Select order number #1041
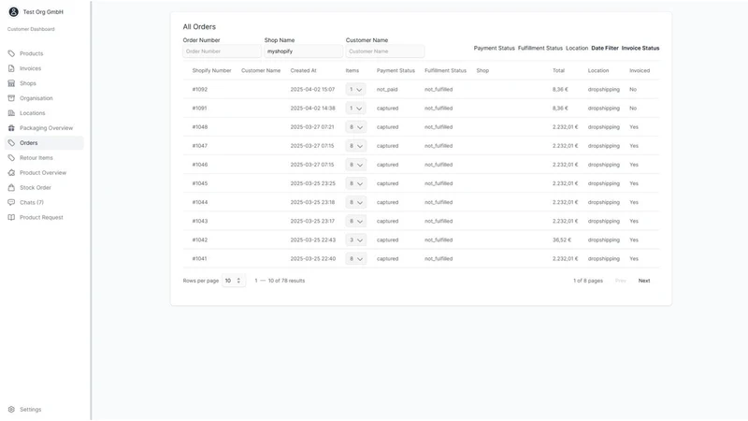748x421 pixels. click(199, 259)
